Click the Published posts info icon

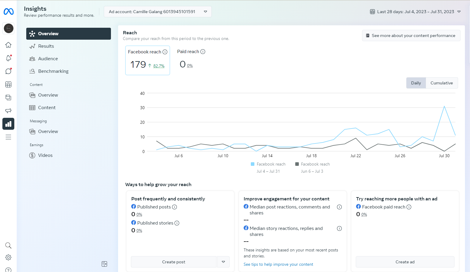coord(174,207)
